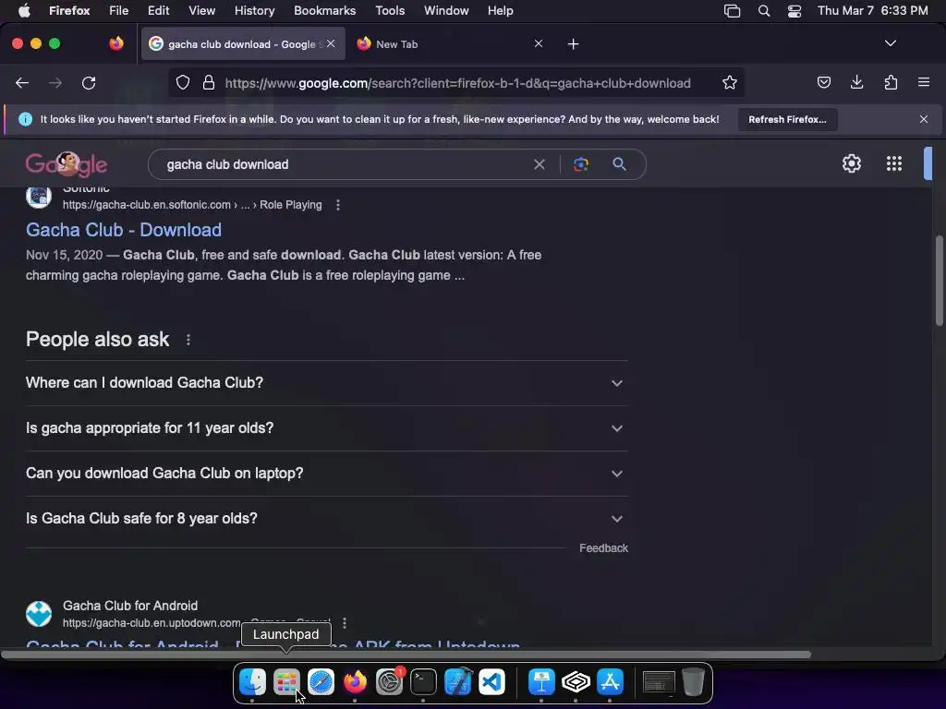Open the History menu
The height and width of the screenshot is (709, 946).
coord(254,11)
